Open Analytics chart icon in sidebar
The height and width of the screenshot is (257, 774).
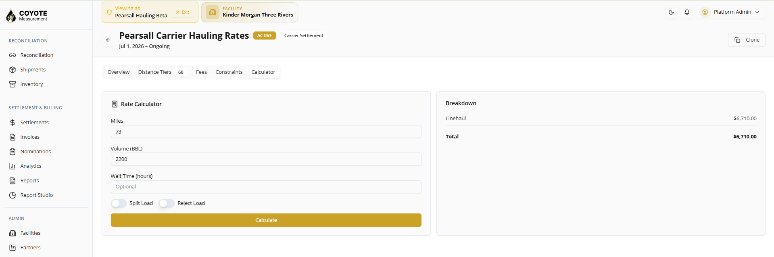(x=13, y=166)
